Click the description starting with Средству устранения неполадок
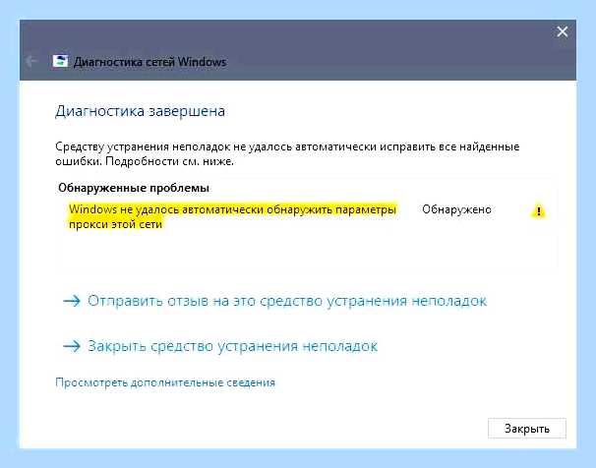 click(x=287, y=153)
